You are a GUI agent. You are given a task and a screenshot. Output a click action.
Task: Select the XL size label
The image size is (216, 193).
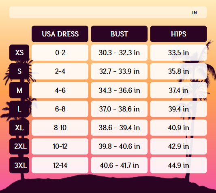19,128
